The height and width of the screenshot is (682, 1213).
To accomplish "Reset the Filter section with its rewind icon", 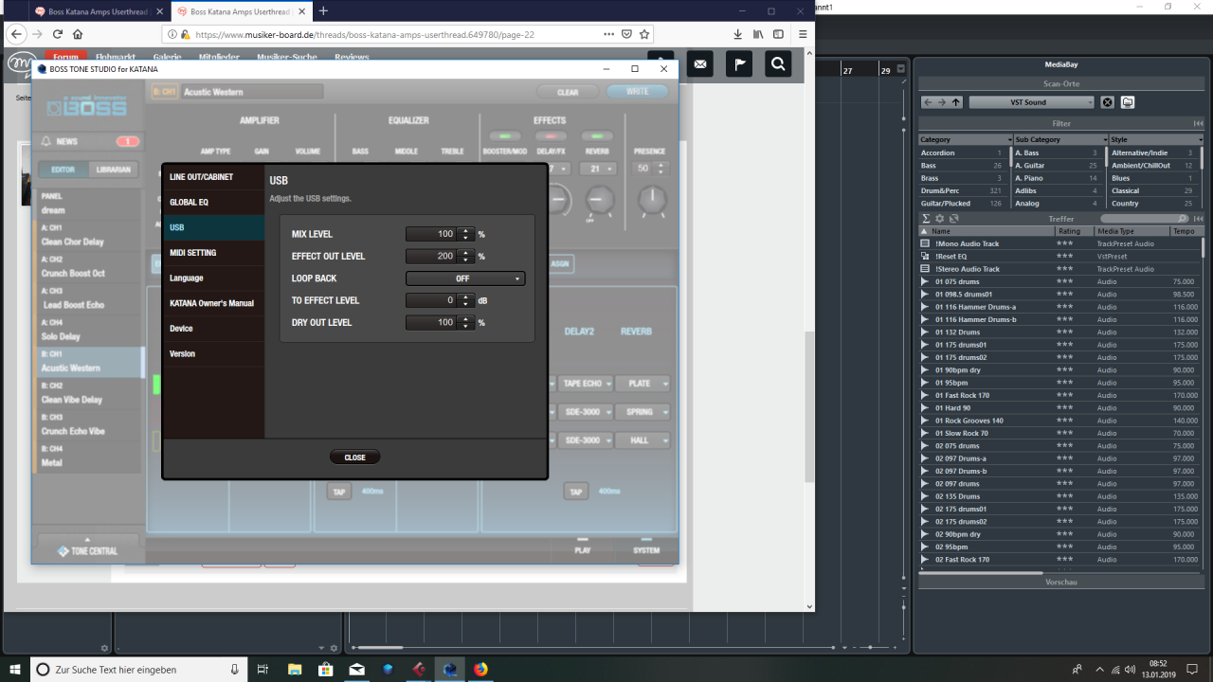I will (x=1198, y=124).
